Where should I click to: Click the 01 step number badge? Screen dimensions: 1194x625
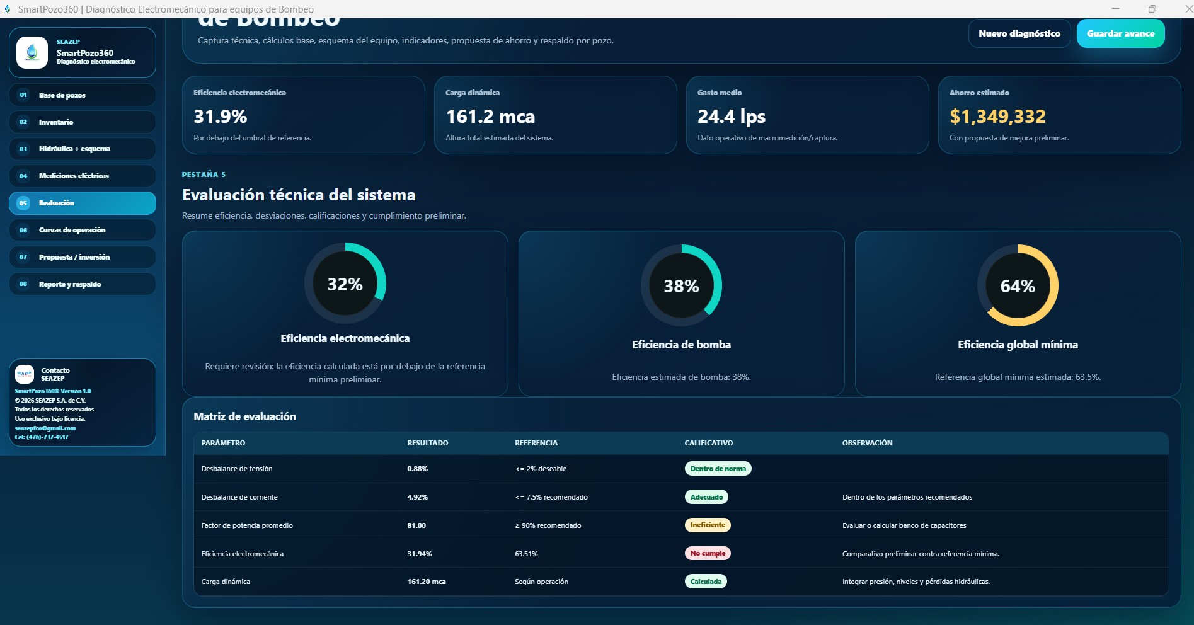coord(23,95)
